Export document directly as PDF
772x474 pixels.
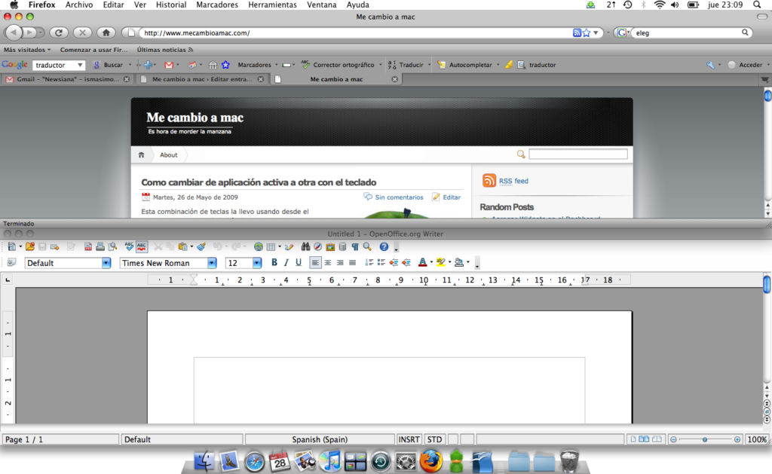[x=87, y=246]
